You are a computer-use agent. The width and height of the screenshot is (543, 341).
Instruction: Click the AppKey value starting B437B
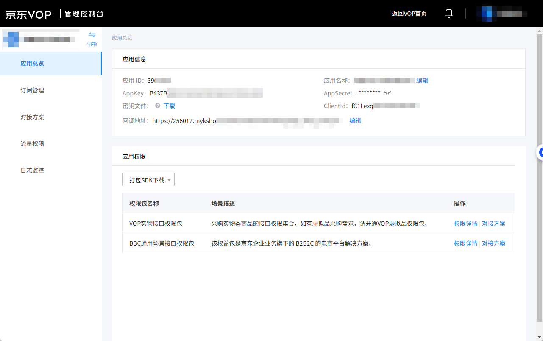[x=206, y=93]
